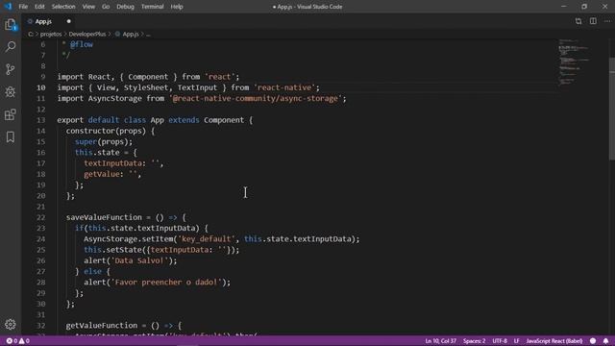Image resolution: width=615 pixels, height=346 pixels.
Task: Click the VS Code logo icon
Action: click(x=8, y=7)
